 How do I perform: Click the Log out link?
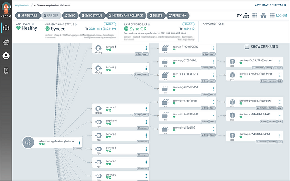[281, 16]
